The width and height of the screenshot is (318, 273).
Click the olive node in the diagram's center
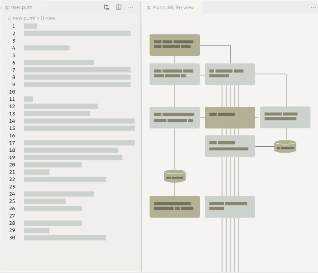click(x=230, y=117)
